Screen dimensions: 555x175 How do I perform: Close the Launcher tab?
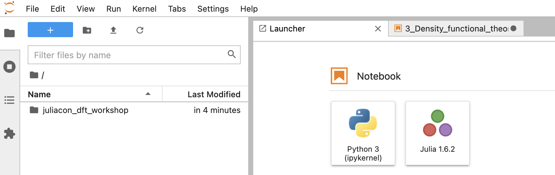(x=378, y=29)
